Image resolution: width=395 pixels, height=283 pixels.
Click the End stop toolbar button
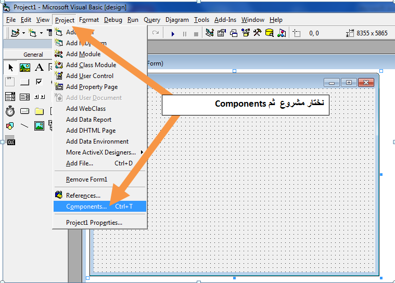coord(196,34)
